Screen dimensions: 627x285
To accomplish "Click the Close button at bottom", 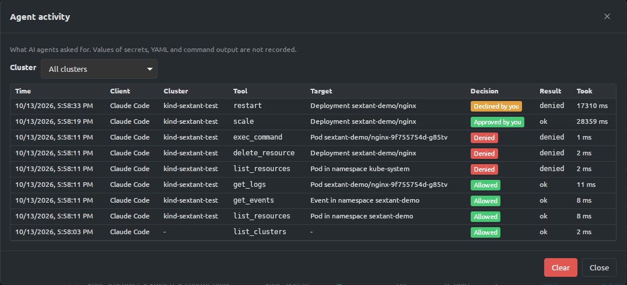I will click(x=599, y=267).
